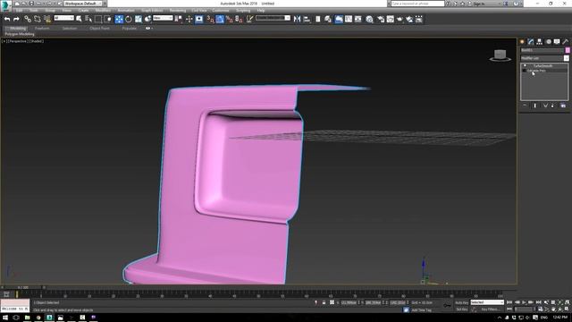Switch to the Object Paint ribbon tab
The image size is (572, 322).
99,28
